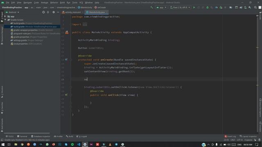Hide the project panel with minus icon
Screen dimensions: 262x147
pyautogui.click(x=58, y=12)
